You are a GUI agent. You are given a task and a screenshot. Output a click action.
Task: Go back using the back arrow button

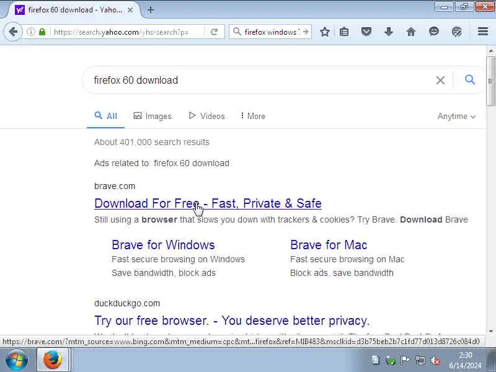tap(13, 32)
